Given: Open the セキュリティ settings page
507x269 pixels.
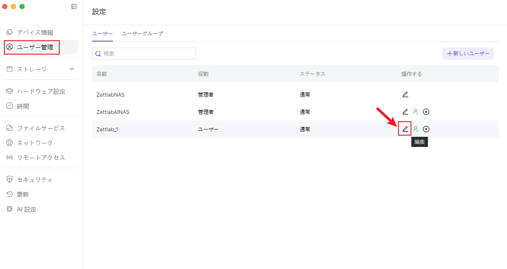Looking at the screenshot, I should [x=35, y=180].
